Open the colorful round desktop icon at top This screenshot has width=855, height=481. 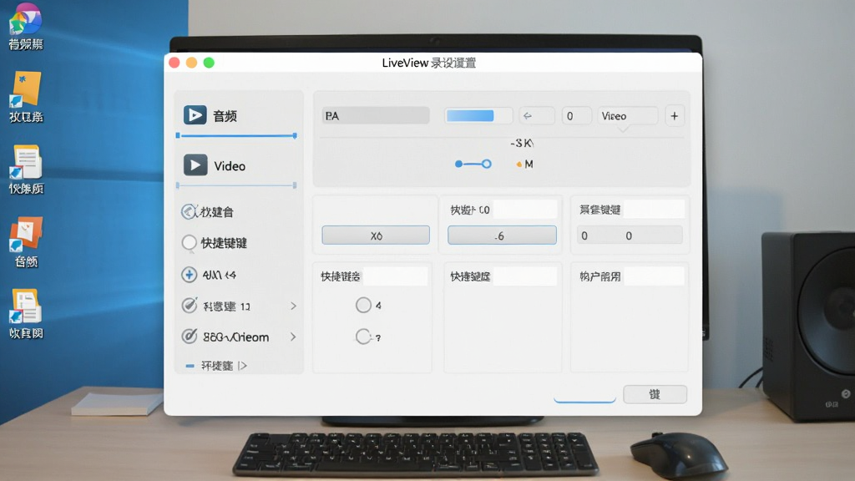click(x=26, y=19)
